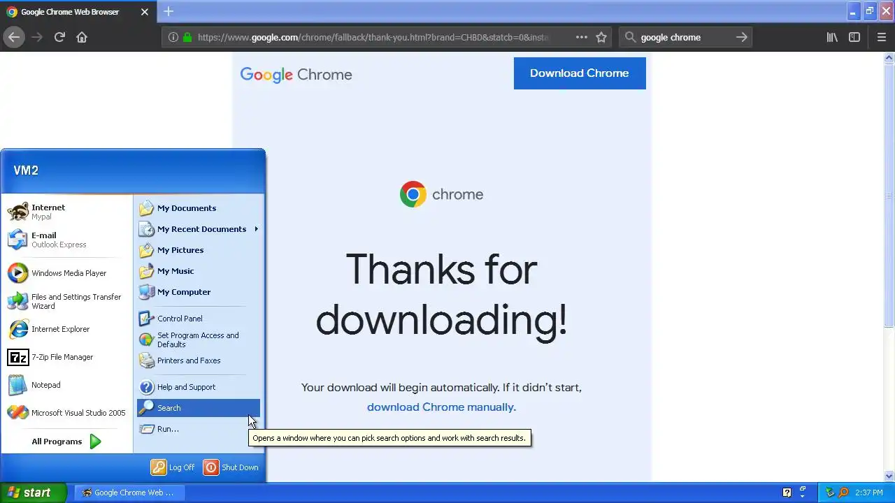The image size is (895, 503).
Task: Click the Log Off button
Action: coord(173,467)
